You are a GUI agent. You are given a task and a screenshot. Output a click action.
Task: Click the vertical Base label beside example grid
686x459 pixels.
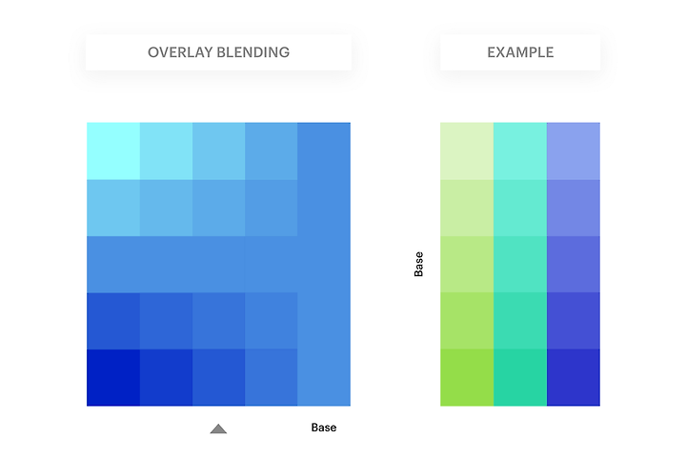click(418, 264)
